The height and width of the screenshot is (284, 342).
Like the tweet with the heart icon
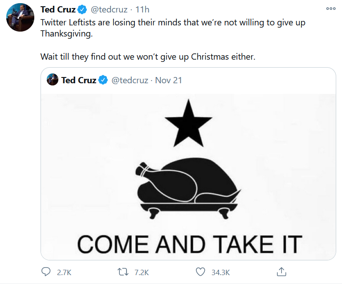point(200,272)
